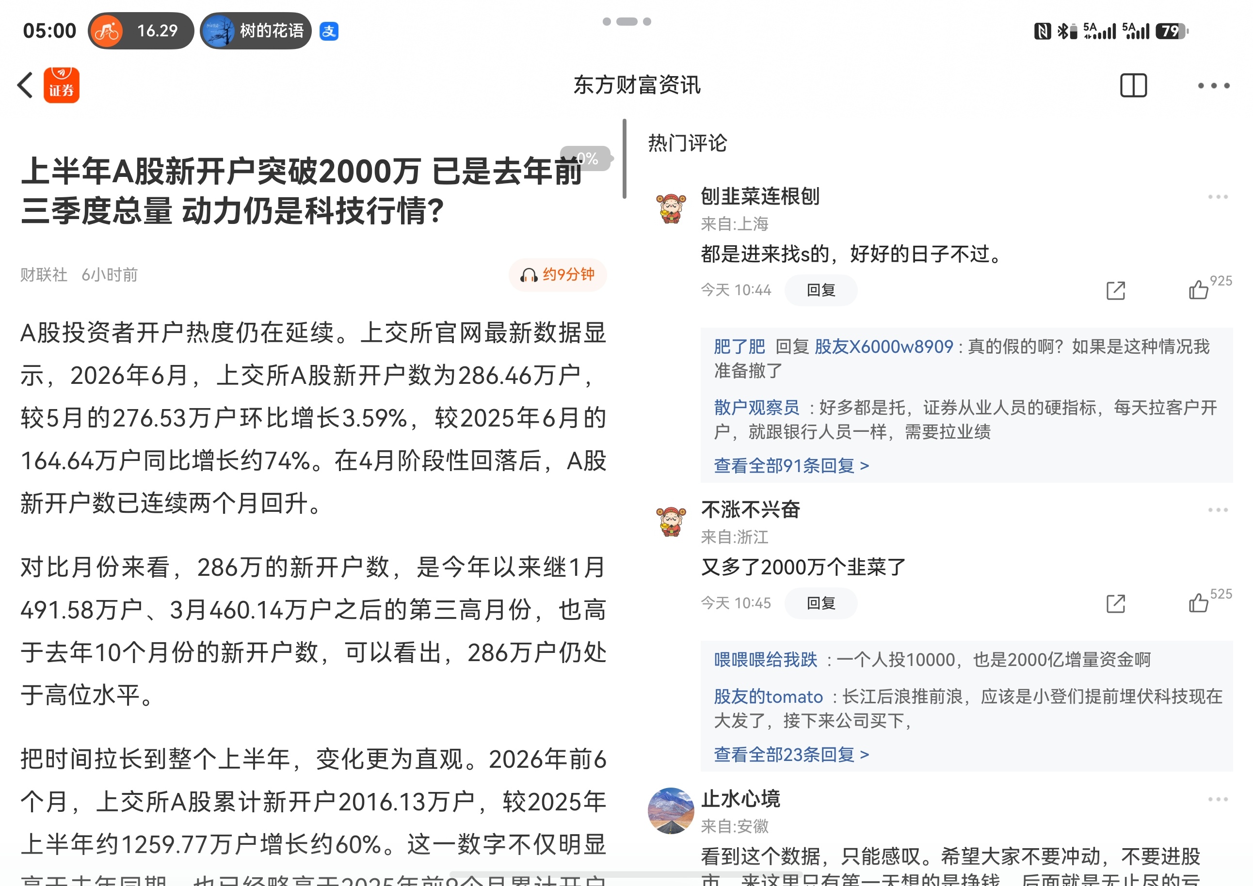Screen dimensions: 1253x886
Task: Toggle the split-view layout icon
Action: (x=1133, y=85)
